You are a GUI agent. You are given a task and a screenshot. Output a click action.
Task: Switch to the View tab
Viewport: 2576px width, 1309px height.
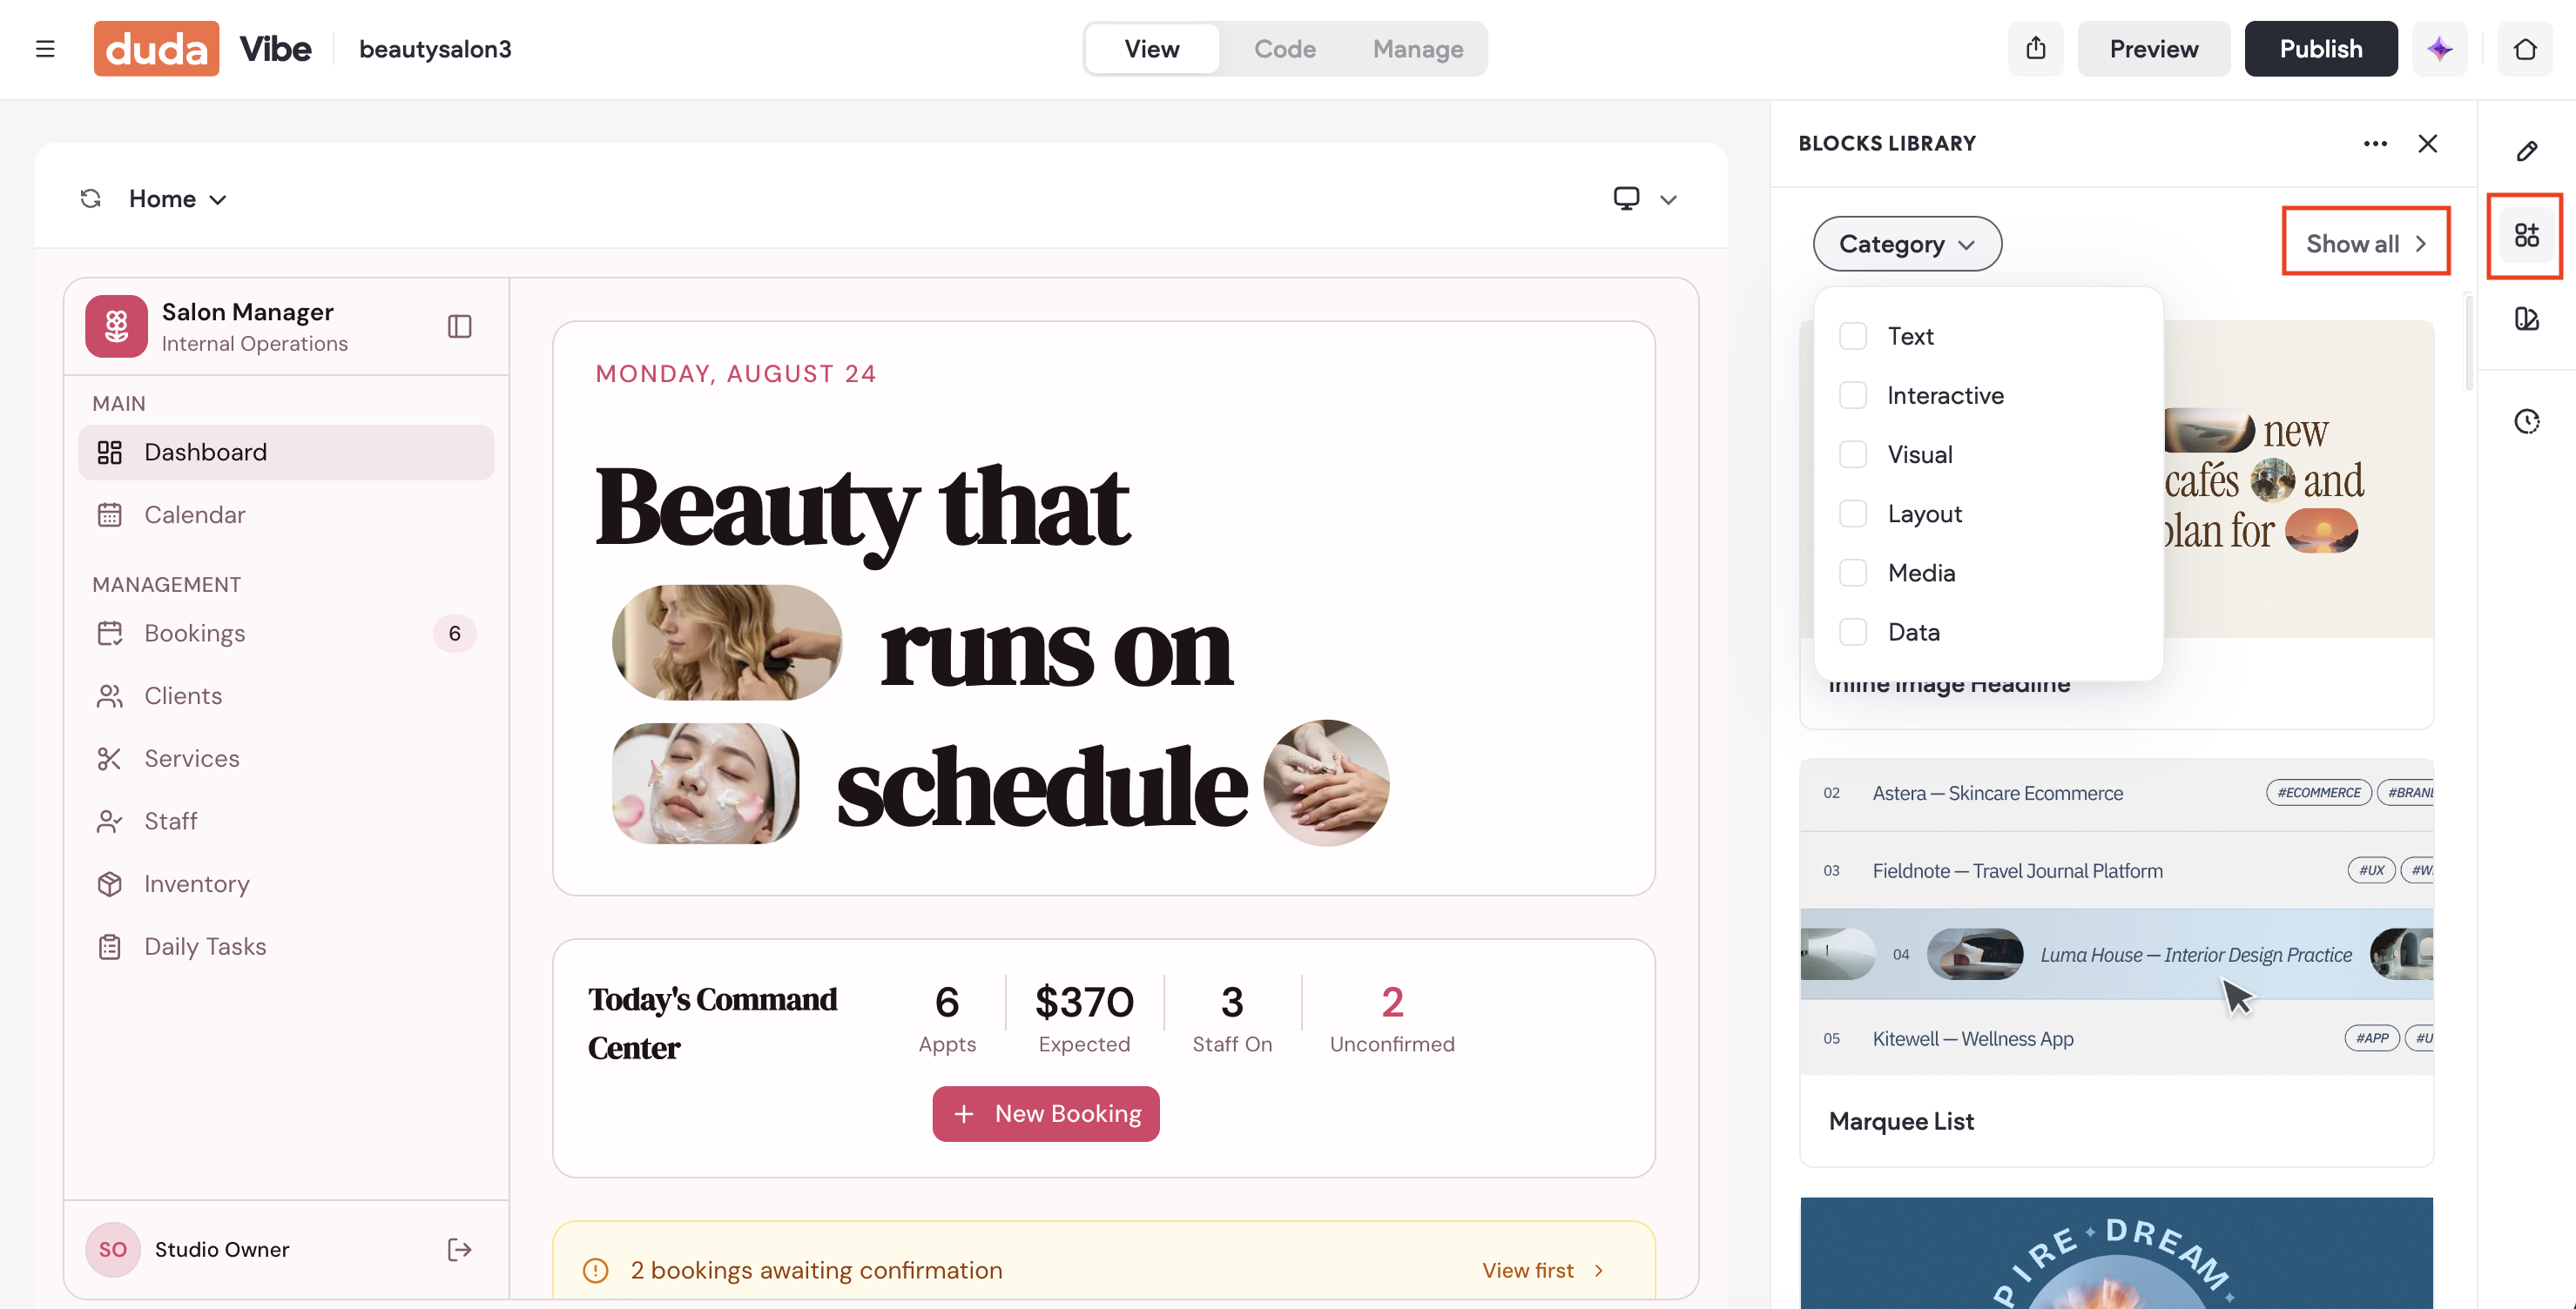click(1151, 49)
